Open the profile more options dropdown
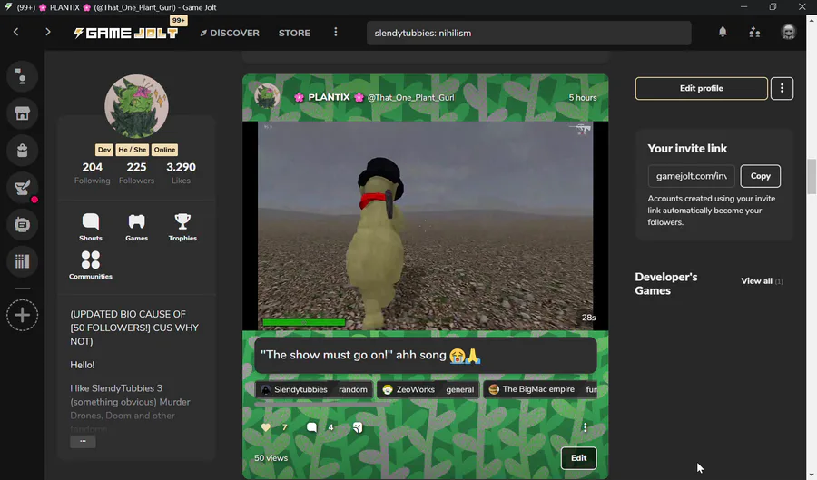 coord(782,89)
